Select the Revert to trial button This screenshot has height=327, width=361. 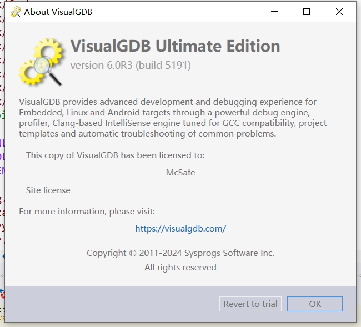(x=250, y=304)
